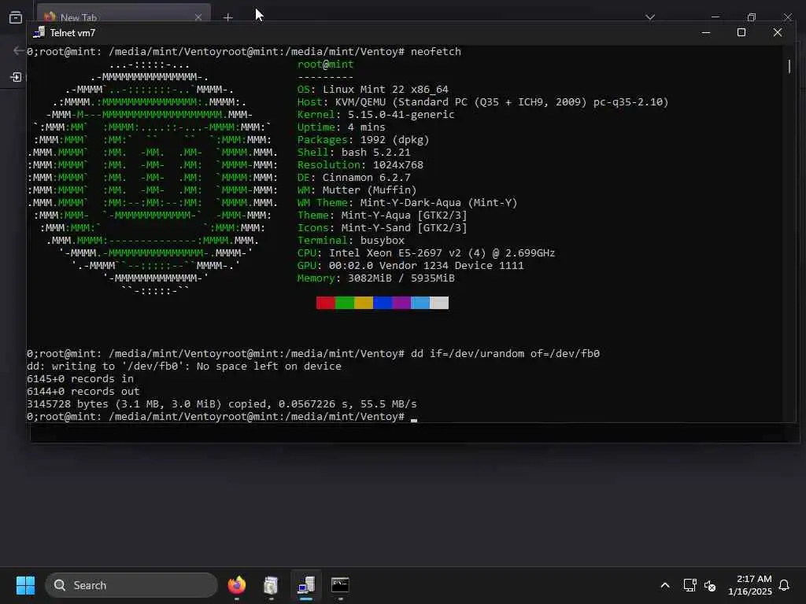Open Firefox from the taskbar
This screenshot has width=806, height=604.
coord(236,585)
